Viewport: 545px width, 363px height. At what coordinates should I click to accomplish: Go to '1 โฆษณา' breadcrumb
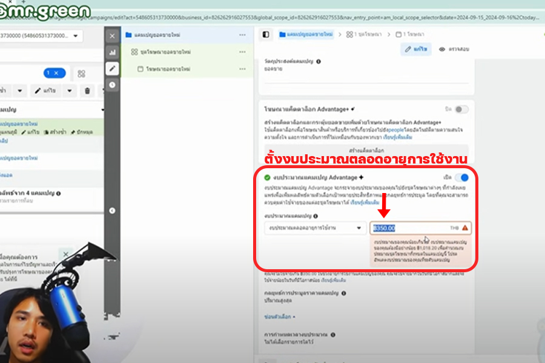(x=410, y=34)
